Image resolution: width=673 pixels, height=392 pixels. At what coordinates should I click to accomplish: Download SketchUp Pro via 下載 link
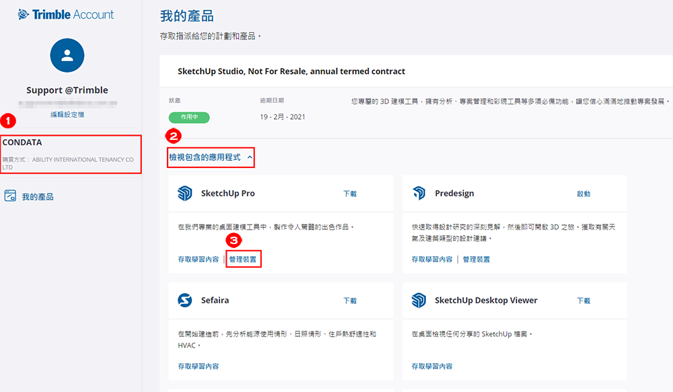[x=350, y=194]
